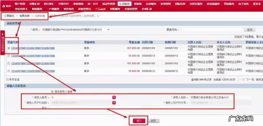Open the 对账服务 menu item in second row

115,9
